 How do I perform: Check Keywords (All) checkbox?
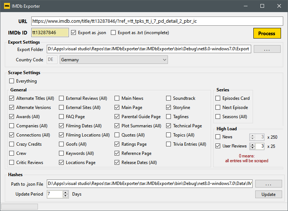coord(62,153)
